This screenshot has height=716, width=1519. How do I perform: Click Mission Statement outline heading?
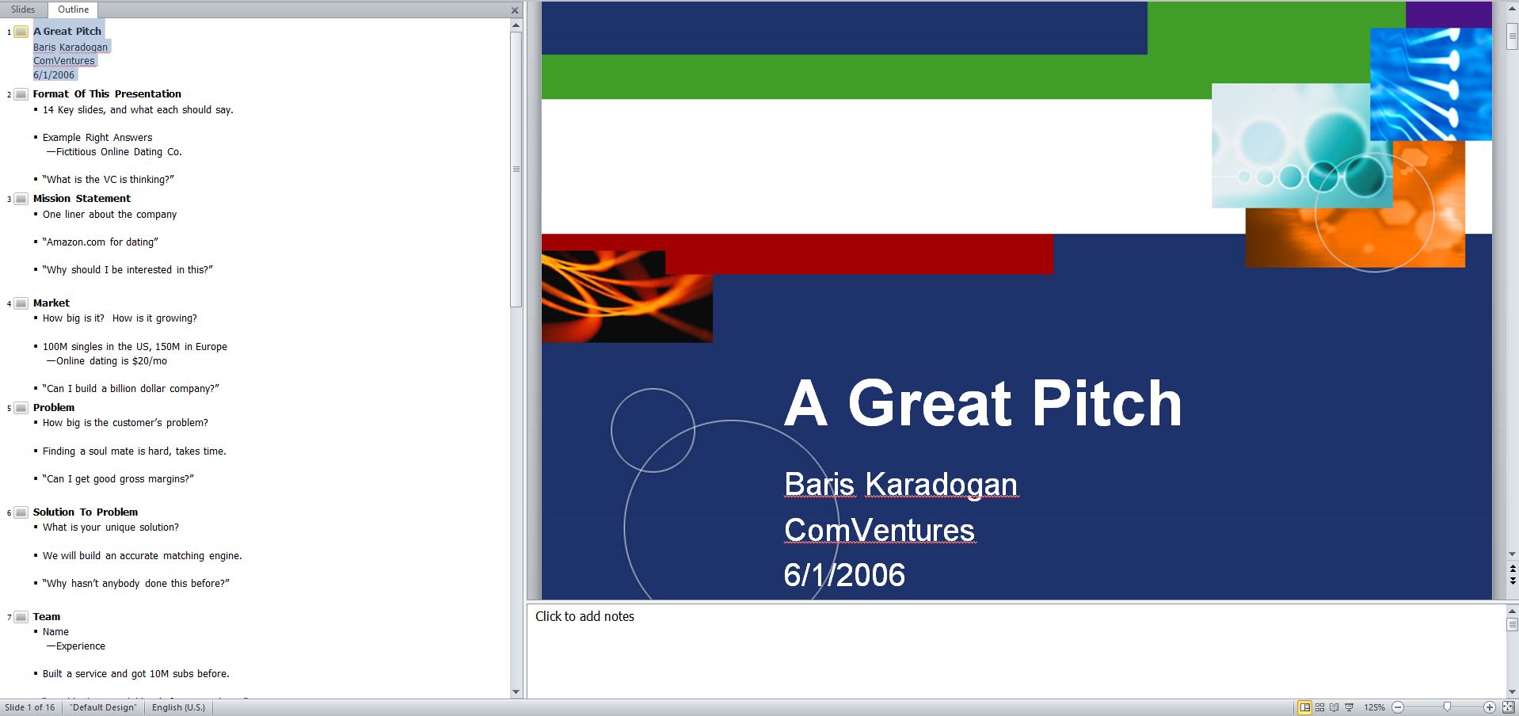[x=82, y=199]
